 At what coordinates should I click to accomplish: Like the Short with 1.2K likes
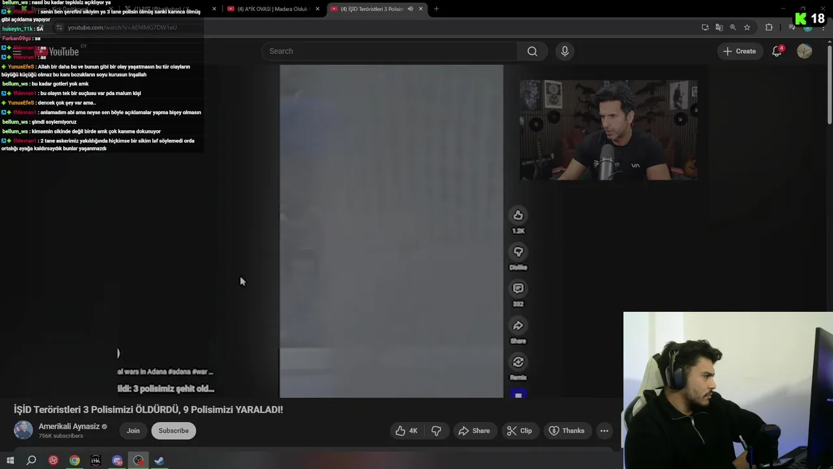(518, 215)
